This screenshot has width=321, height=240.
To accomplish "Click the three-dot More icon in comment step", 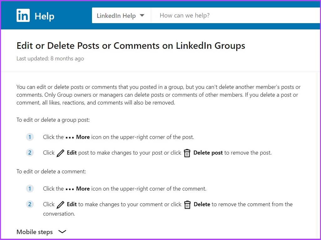I will point(70,189).
